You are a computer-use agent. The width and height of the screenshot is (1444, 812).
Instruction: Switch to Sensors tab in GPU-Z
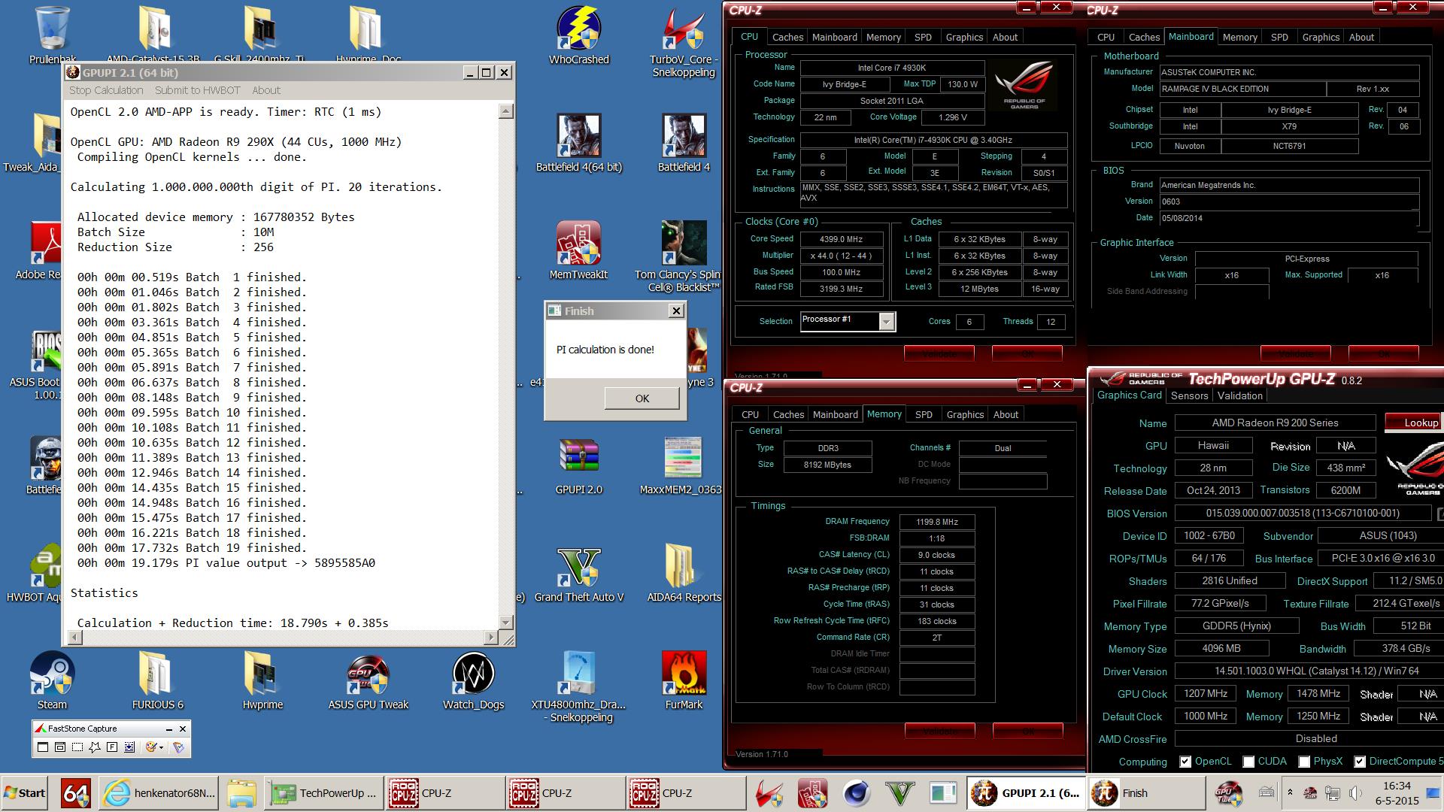tap(1190, 395)
